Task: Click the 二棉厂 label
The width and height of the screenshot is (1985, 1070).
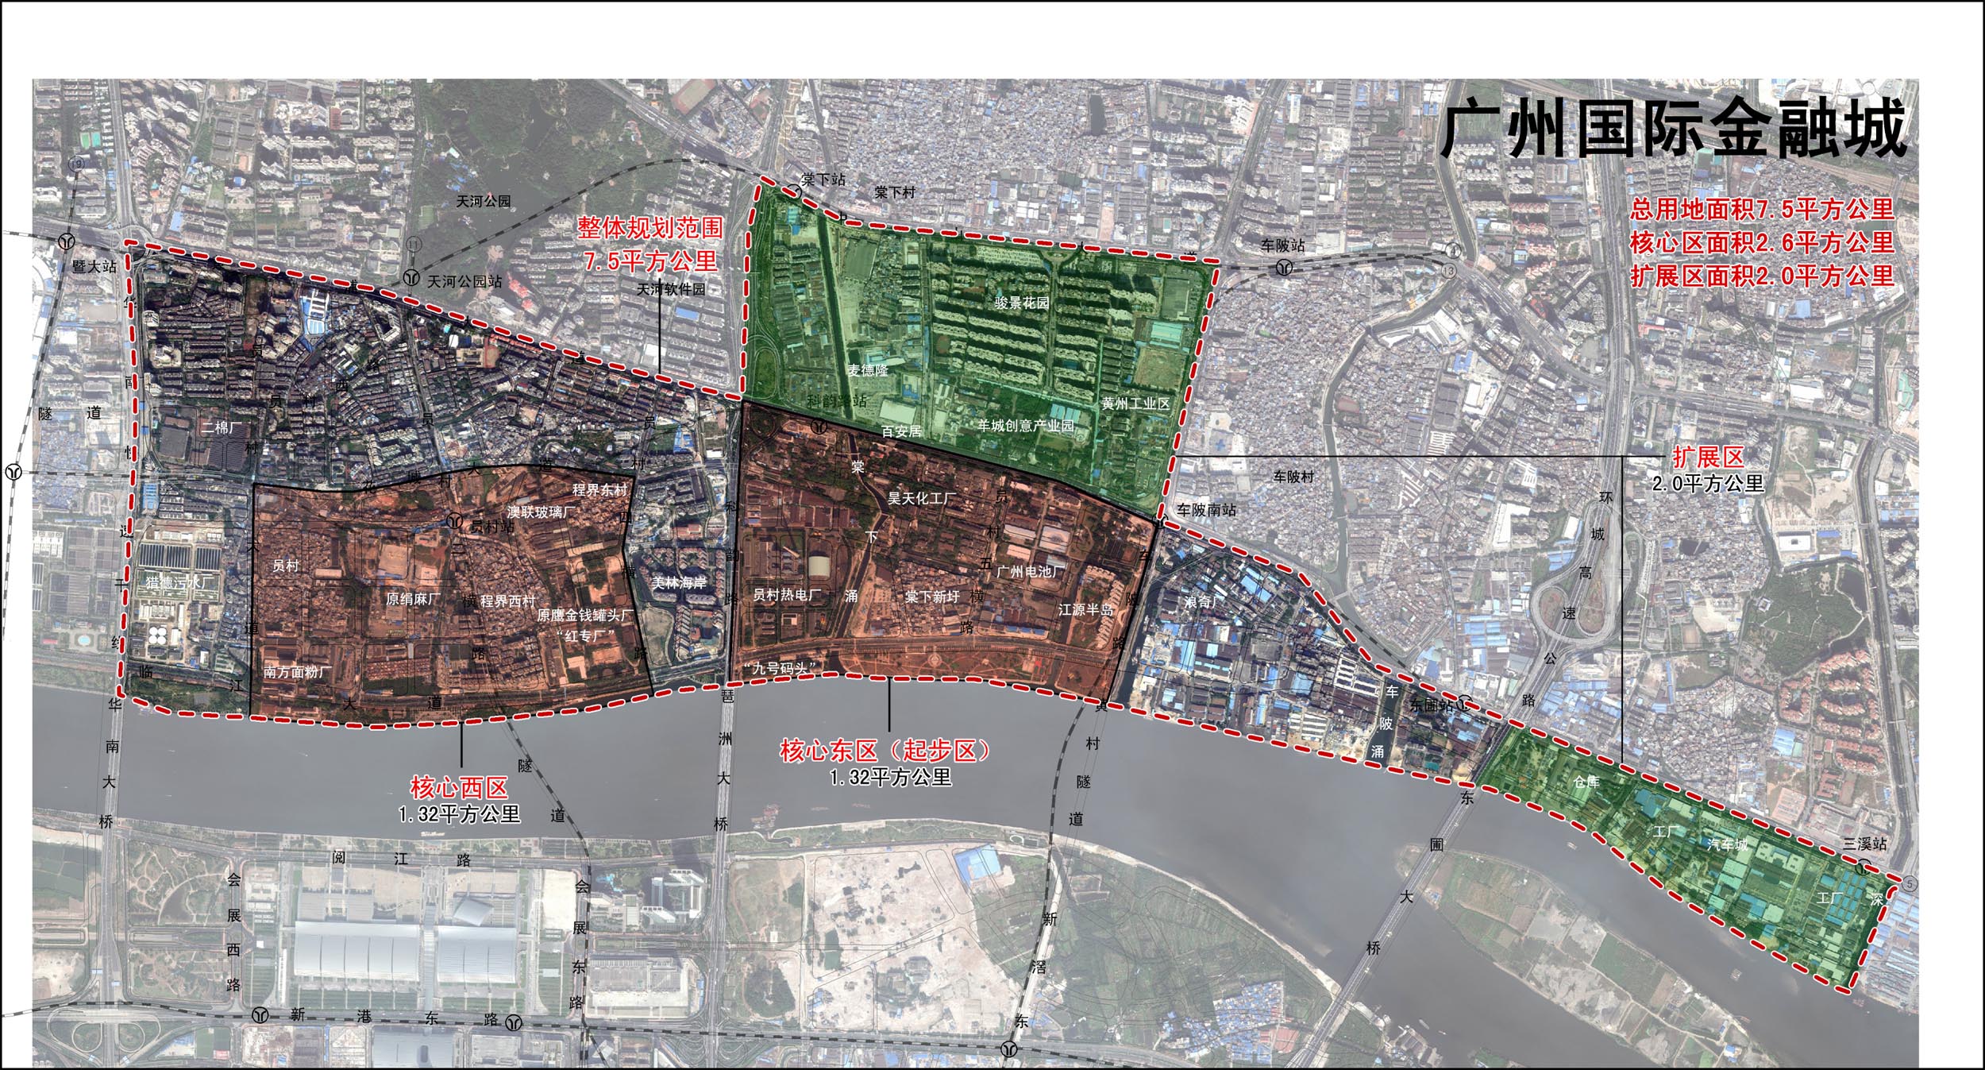Action: coord(222,427)
